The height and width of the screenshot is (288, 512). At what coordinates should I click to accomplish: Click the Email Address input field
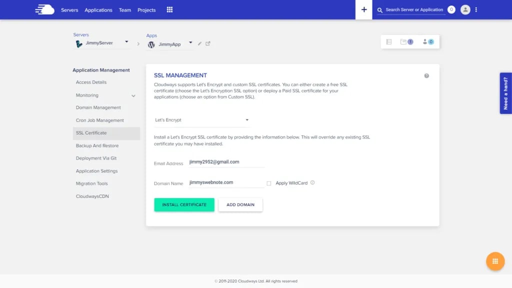pos(226,162)
